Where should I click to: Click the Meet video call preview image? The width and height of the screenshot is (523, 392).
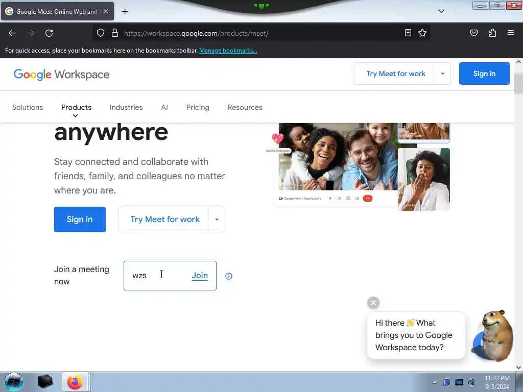pos(362,166)
